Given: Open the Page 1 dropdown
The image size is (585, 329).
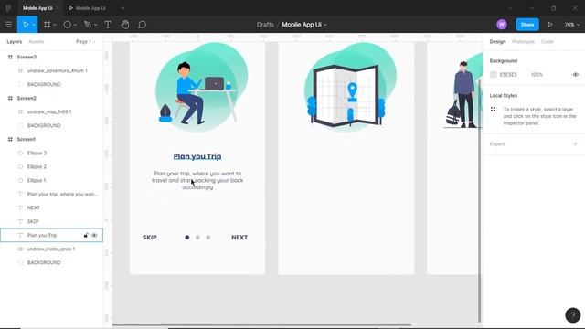Looking at the screenshot, I should pyautogui.click(x=85, y=42).
